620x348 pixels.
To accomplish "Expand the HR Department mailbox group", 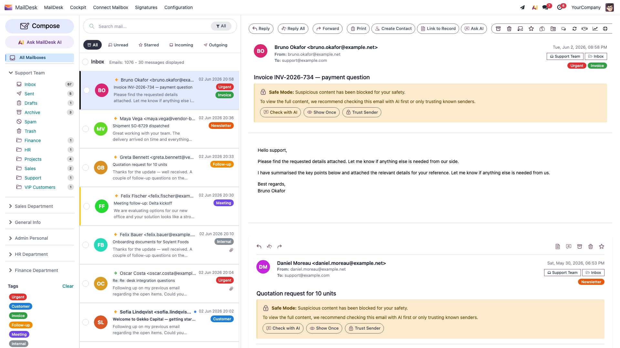I will (28, 254).
